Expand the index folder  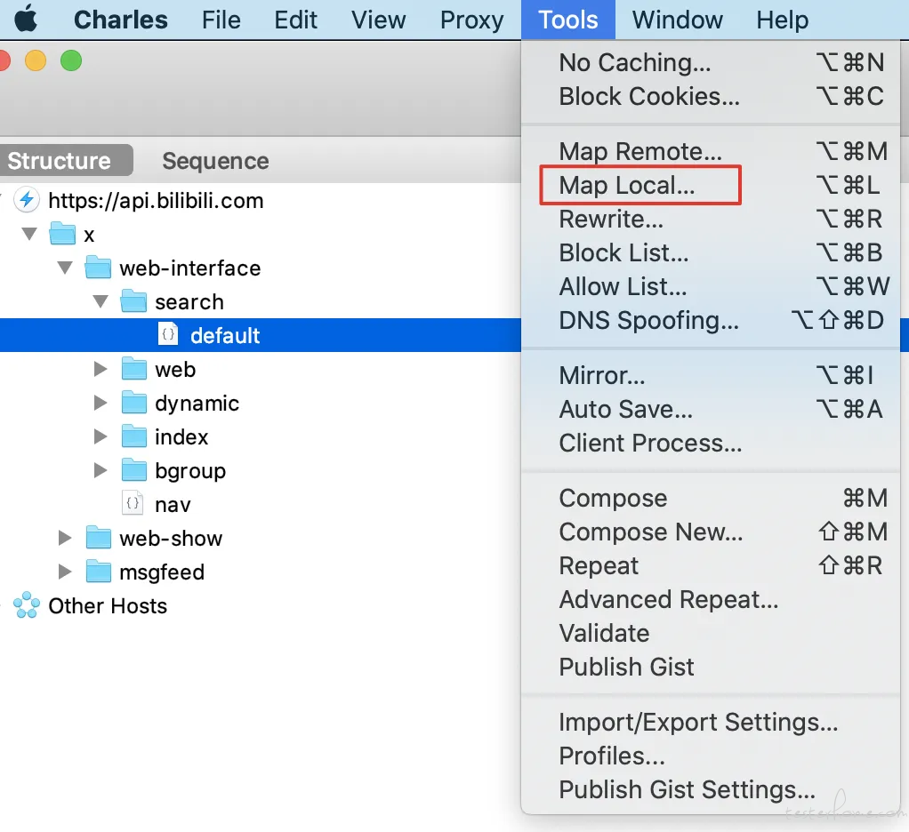click(x=101, y=436)
